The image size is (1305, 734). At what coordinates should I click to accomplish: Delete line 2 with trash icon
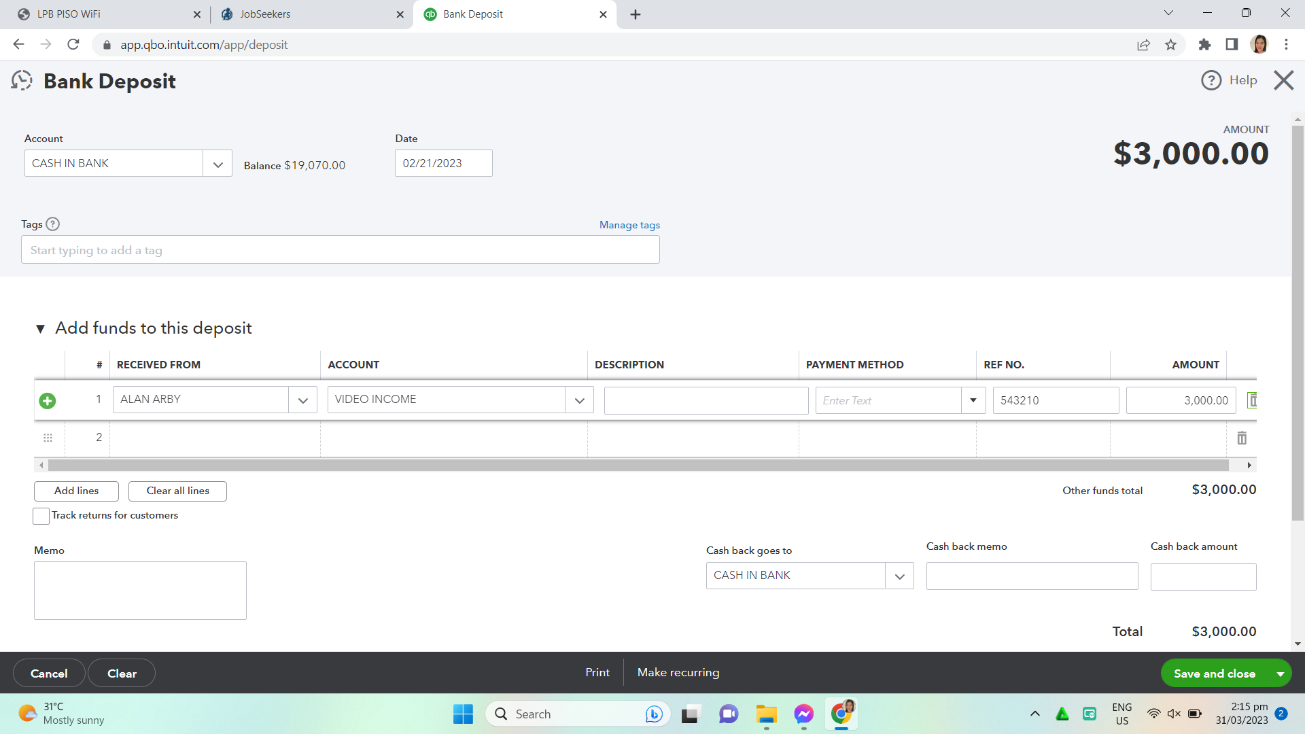(x=1242, y=438)
